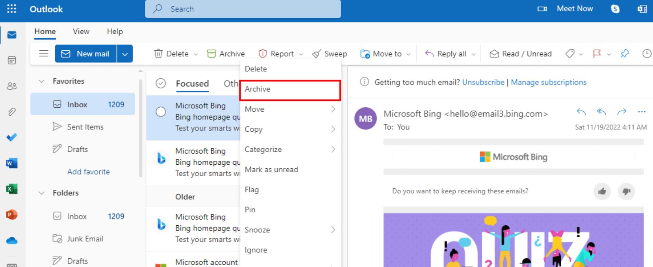The width and height of the screenshot is (653, 267).
Task: Expand the Reply all dropdown arrow
Action: click(473, 54)
